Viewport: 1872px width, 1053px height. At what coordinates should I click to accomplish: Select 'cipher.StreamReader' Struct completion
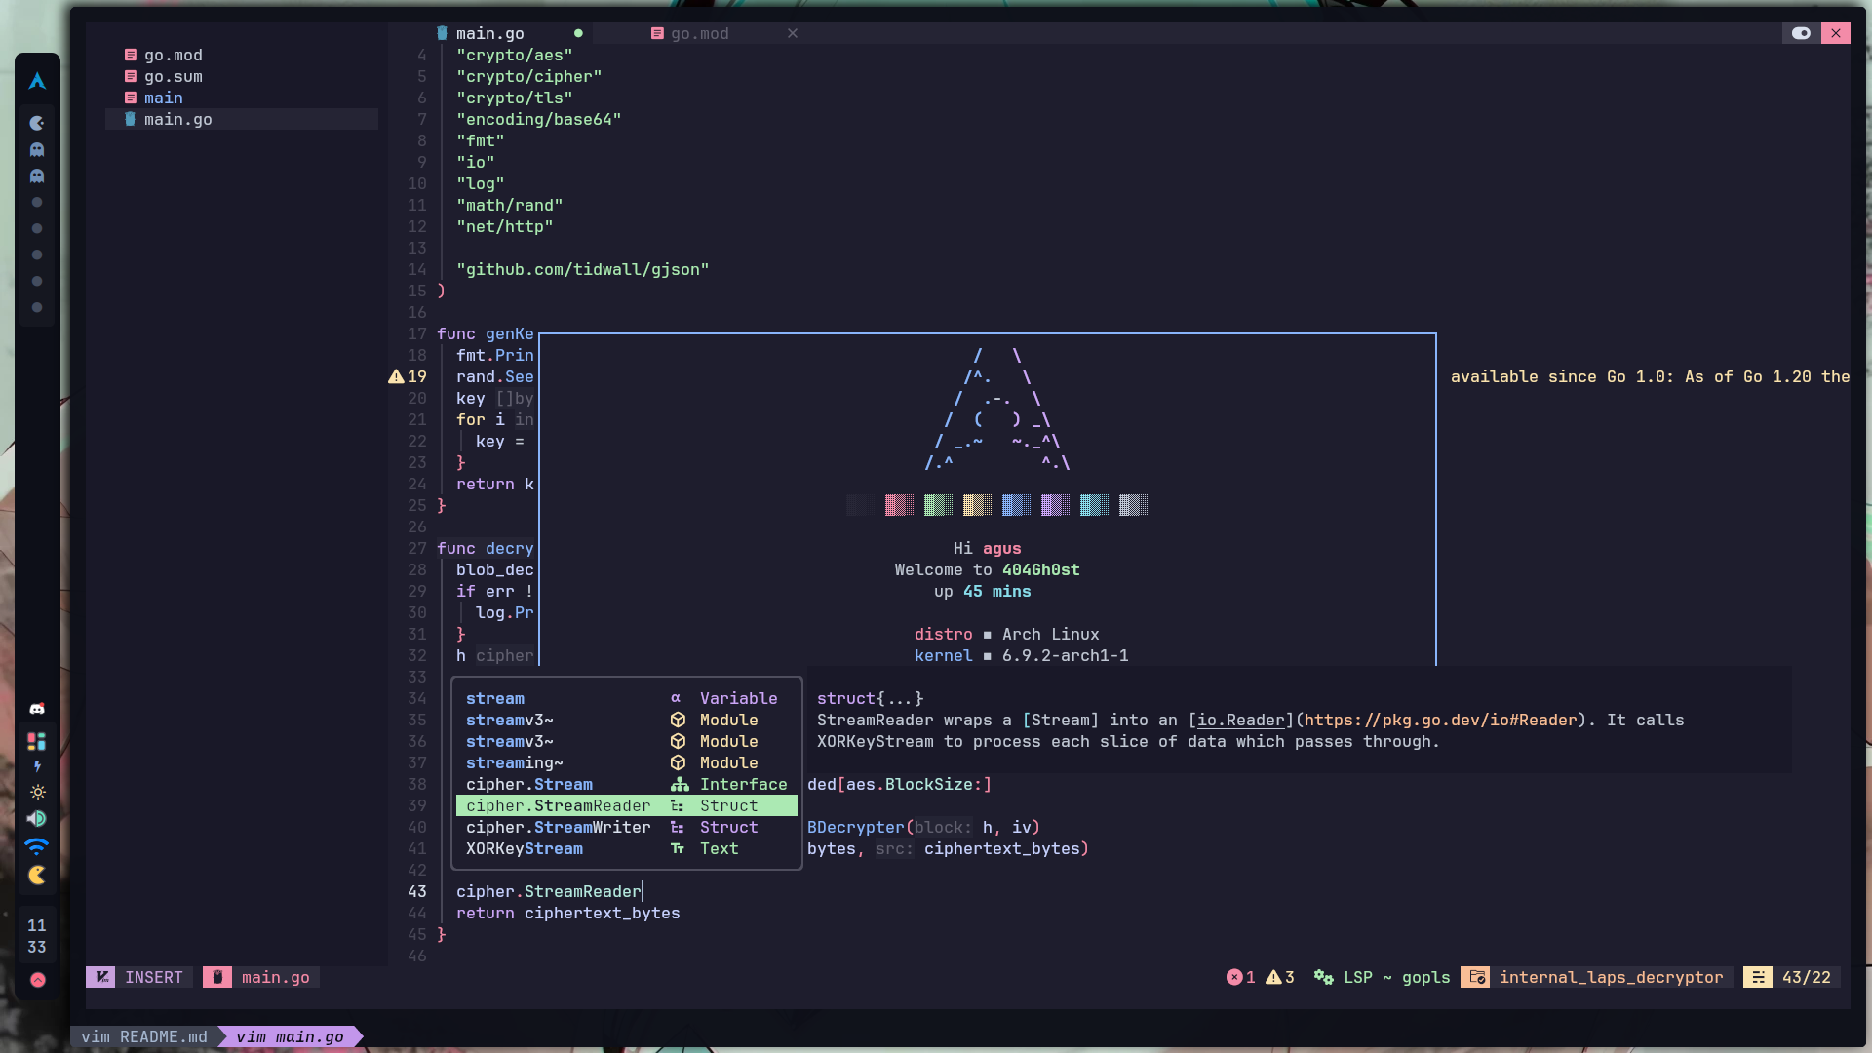tap(627, 805)
